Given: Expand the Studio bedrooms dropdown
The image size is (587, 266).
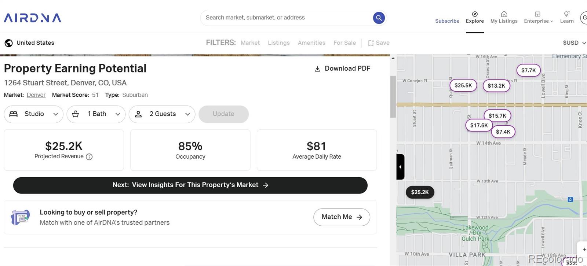Looking at the screenshot, I should click(33, 114).
